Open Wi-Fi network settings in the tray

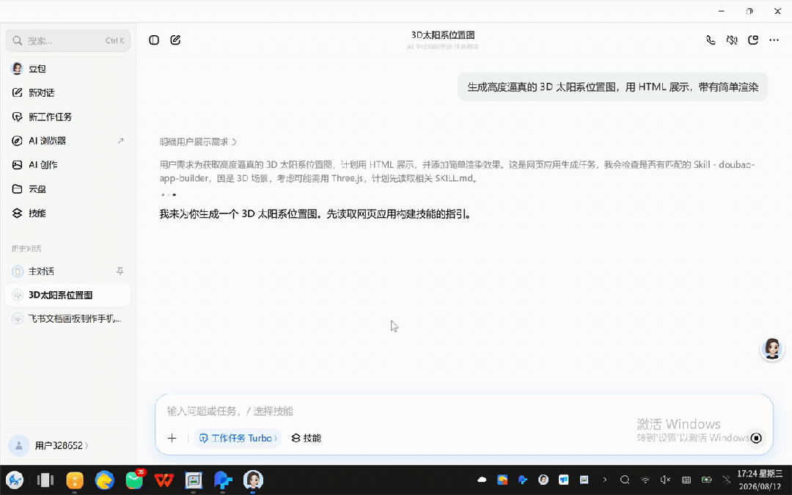pos(645,480)
